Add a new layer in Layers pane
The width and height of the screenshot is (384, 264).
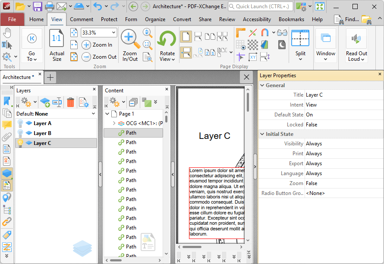pos(45,102)
